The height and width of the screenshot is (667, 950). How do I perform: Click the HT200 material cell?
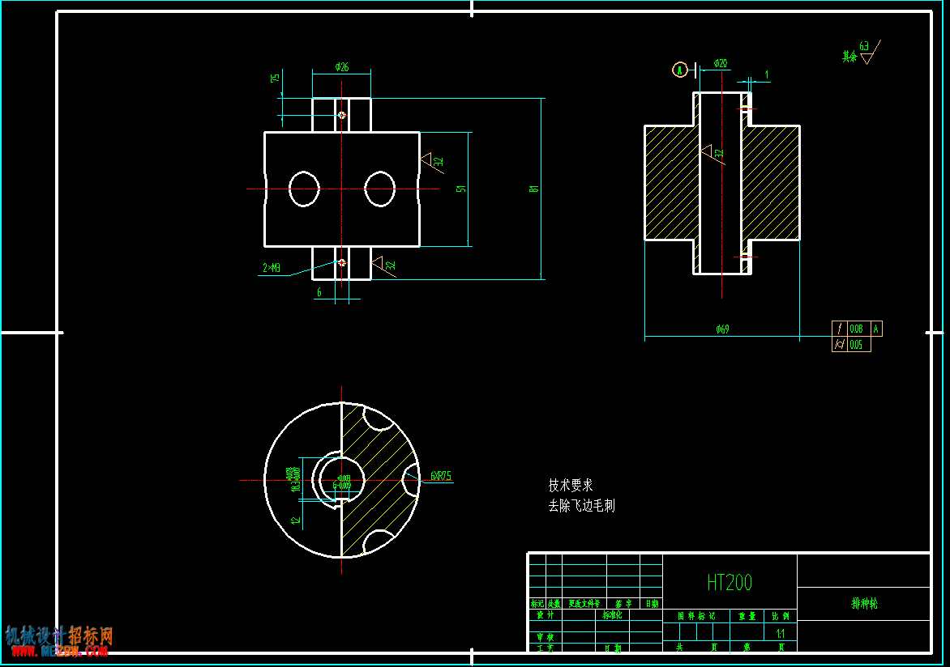pos(730,582)
